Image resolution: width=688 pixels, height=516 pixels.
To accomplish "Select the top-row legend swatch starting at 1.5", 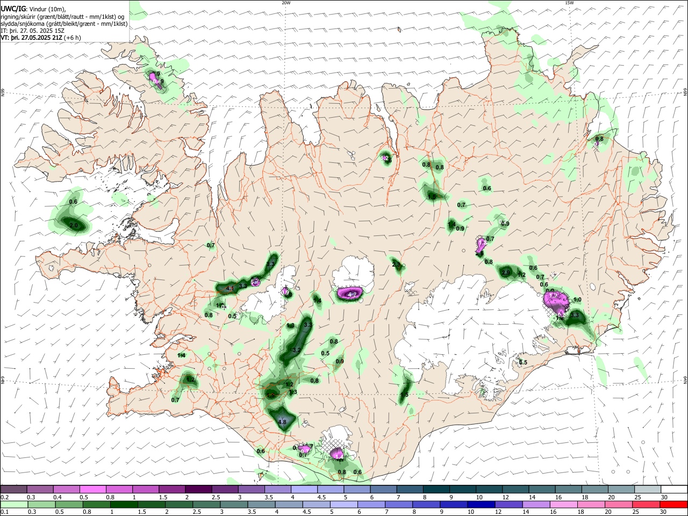I will click(171, 489).
